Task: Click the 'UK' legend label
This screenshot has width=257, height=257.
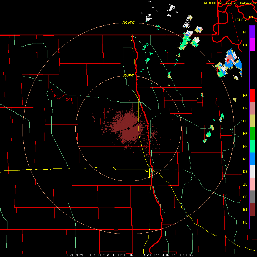Action: click(x=245, y=45)
